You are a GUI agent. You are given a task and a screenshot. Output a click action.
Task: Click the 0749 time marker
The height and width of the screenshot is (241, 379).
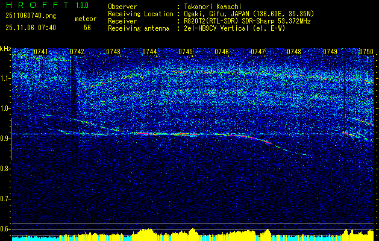[x=330, y=52]
